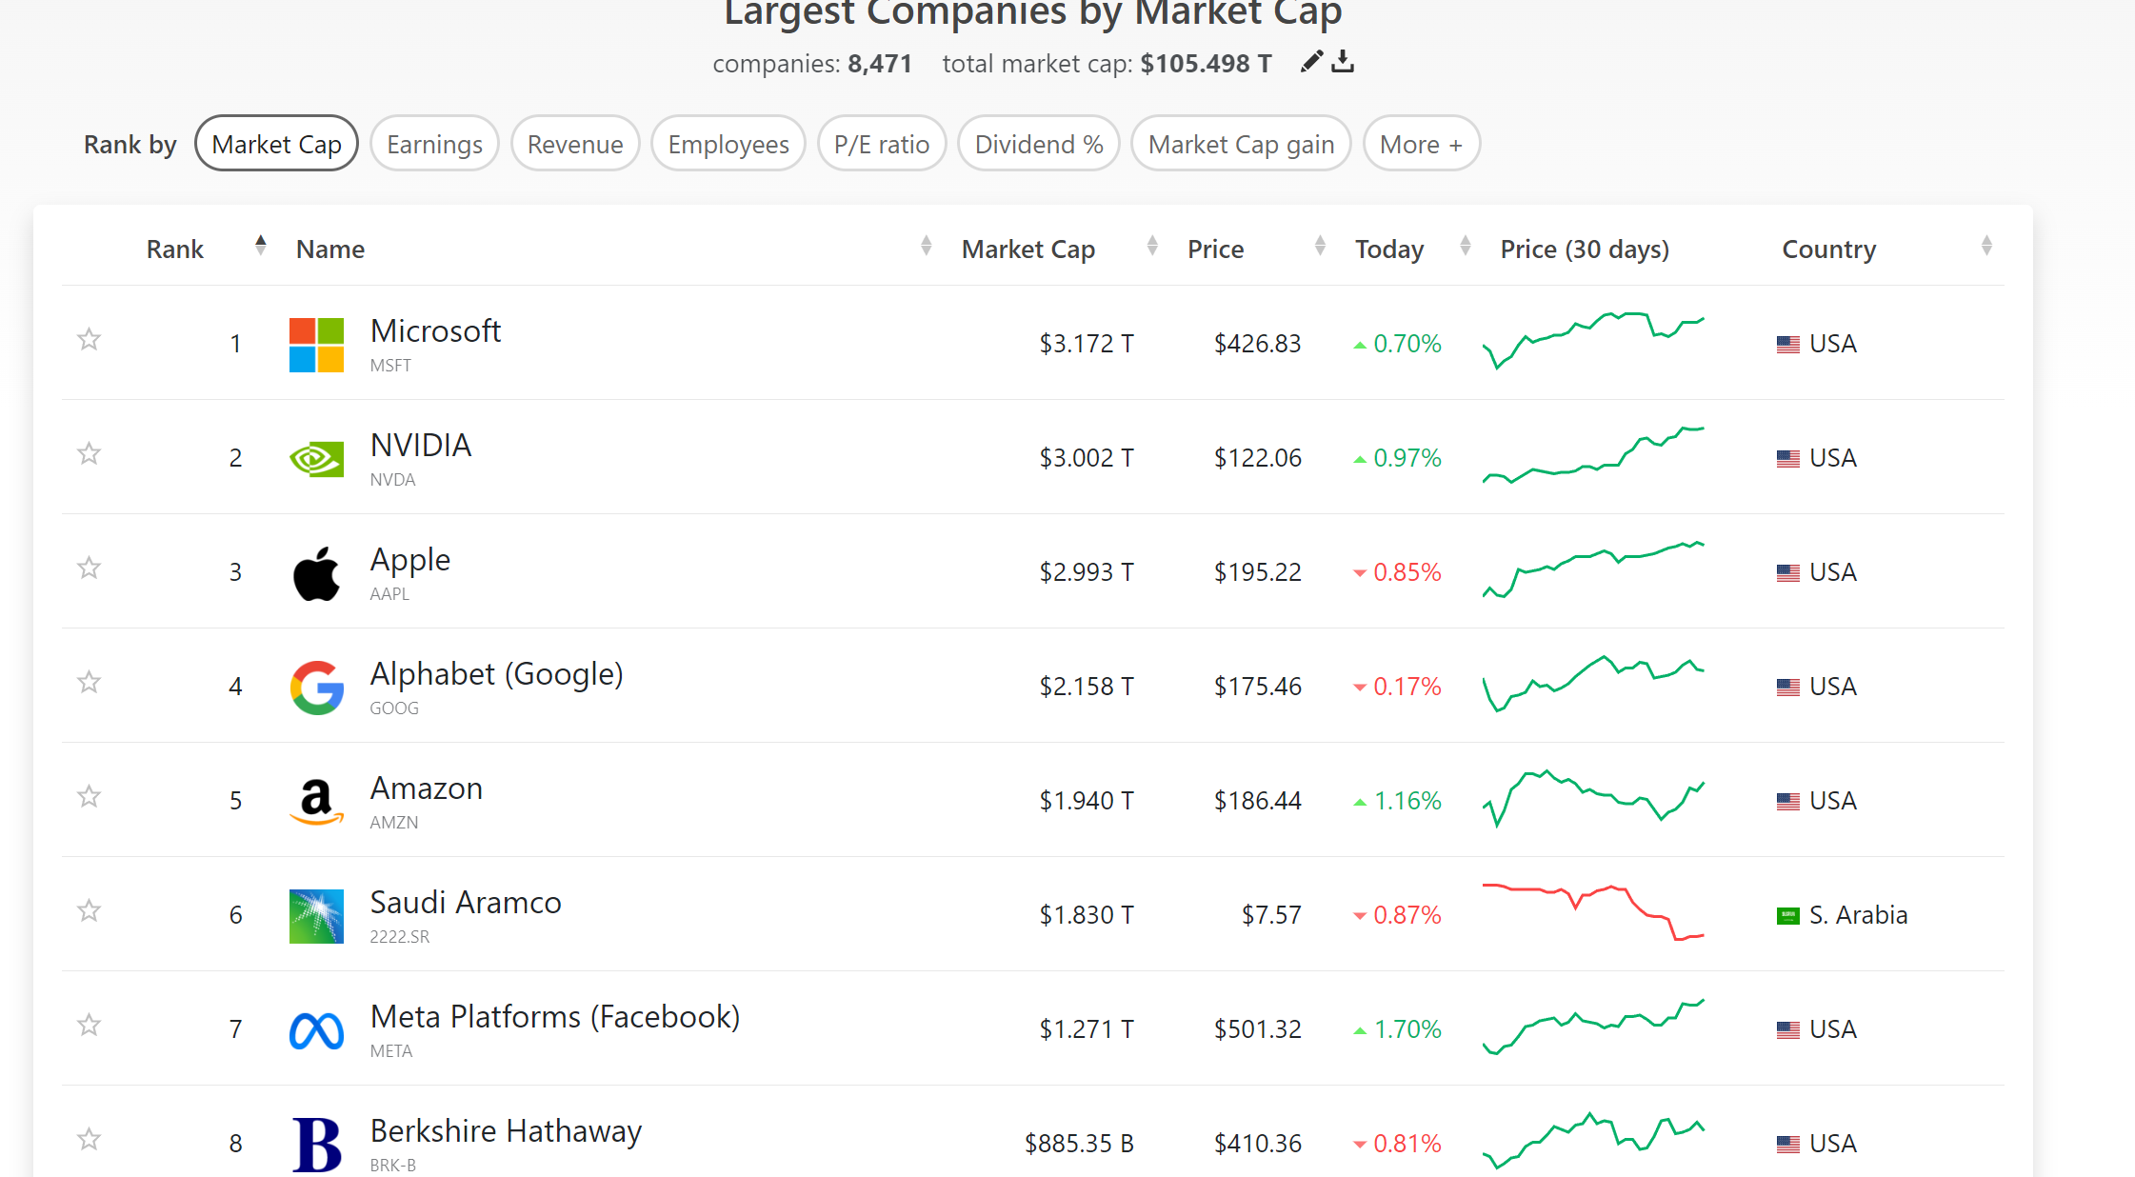Click the USA flag in Amazon row

pos(1788,801)
